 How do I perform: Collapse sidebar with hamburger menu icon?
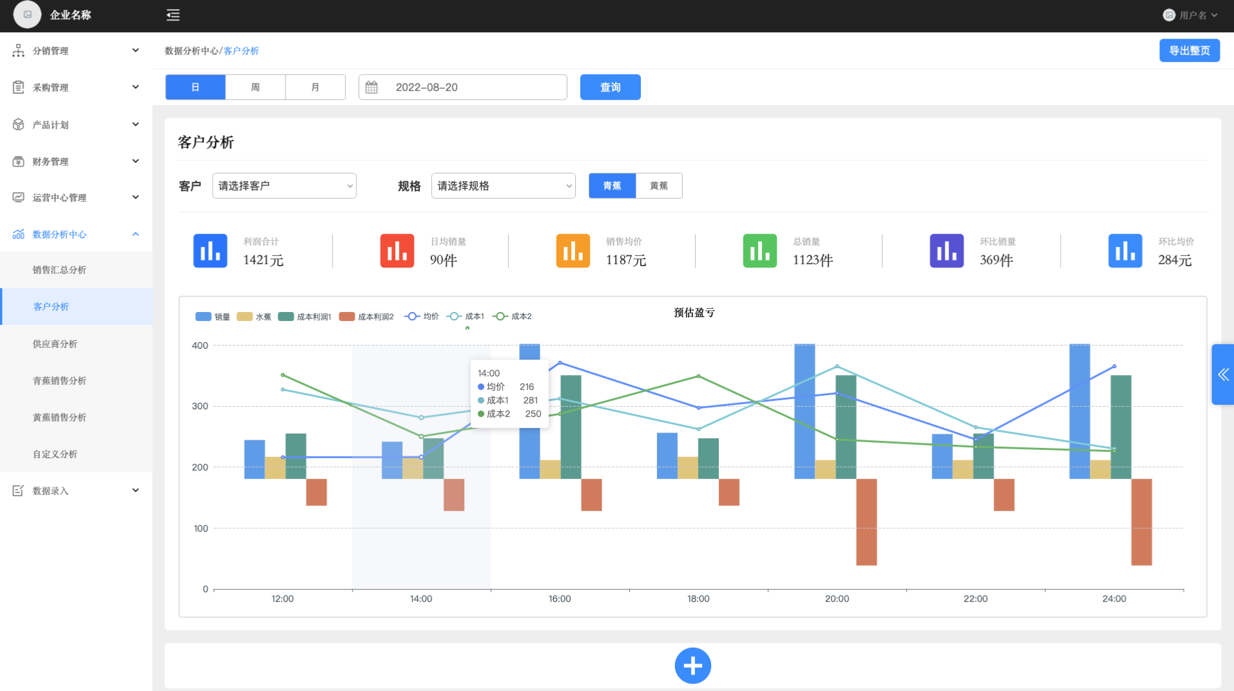click(x=173, y=15)
